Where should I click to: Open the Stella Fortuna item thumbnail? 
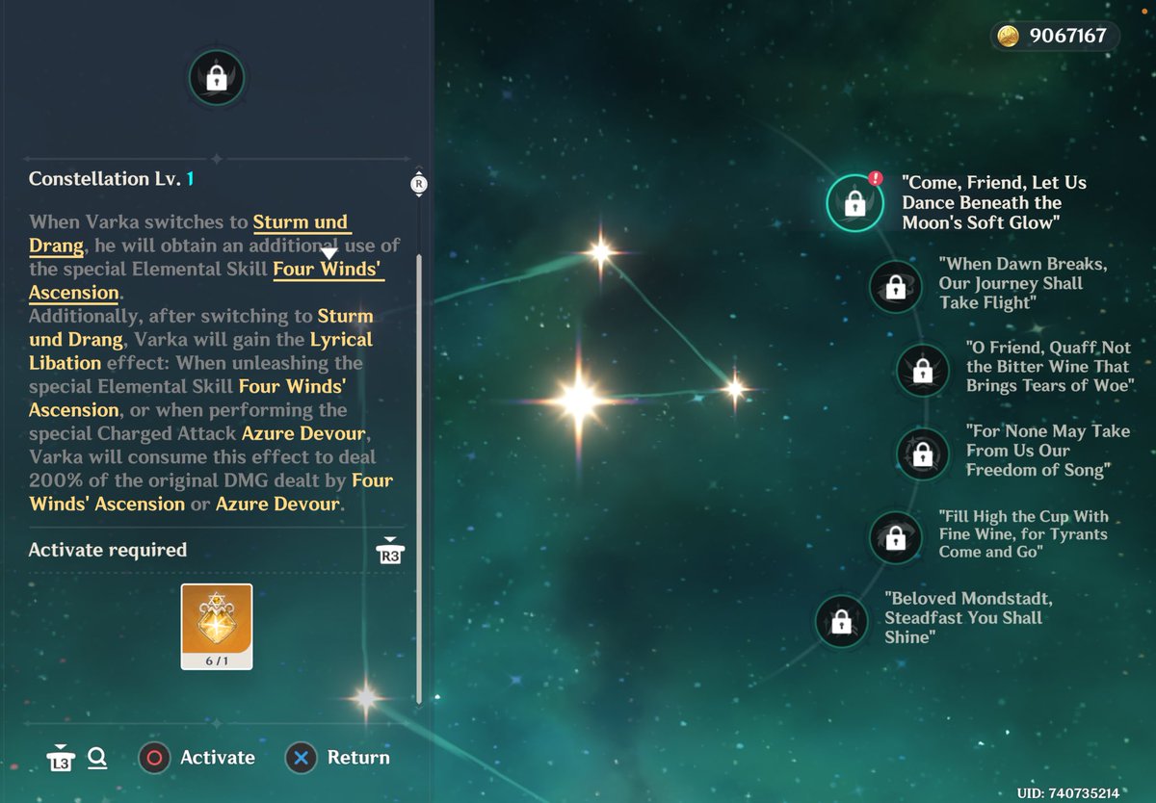click(217, 626)
